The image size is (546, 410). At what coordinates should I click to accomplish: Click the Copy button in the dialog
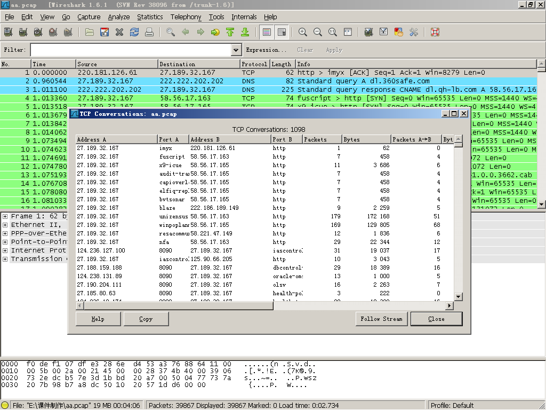coord(146,319)
